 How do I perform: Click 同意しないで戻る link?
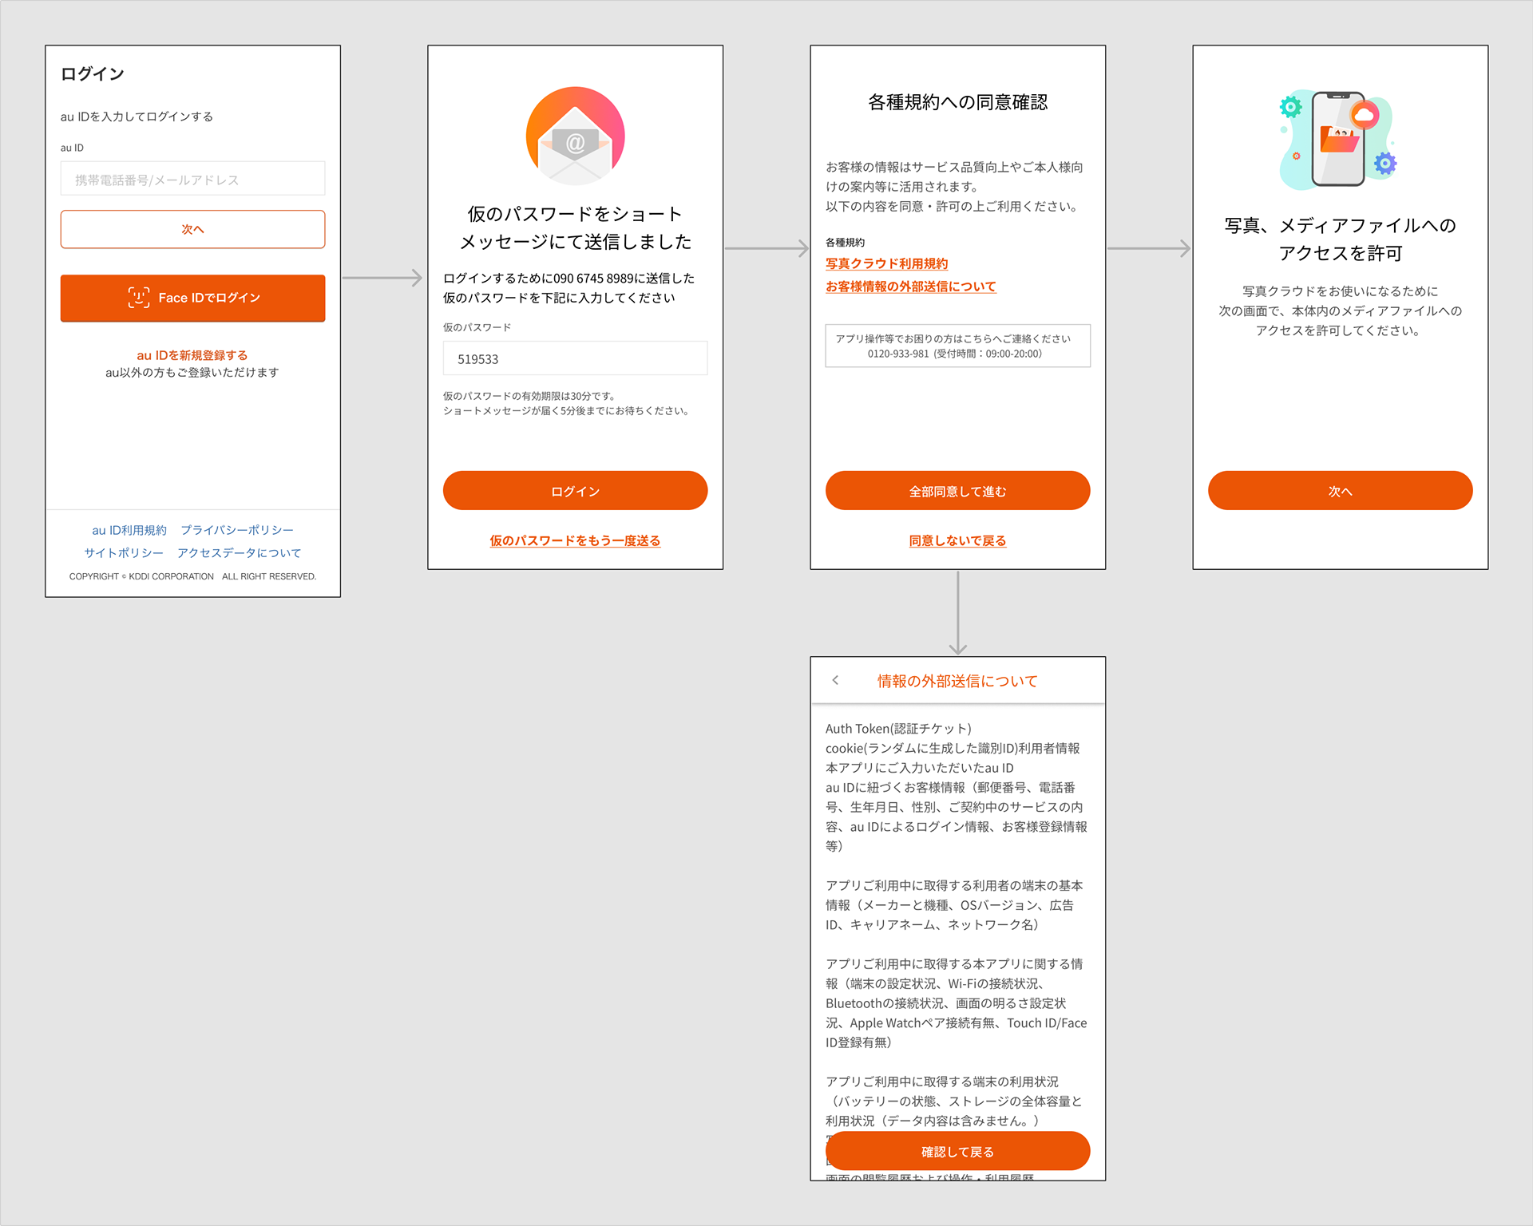tap(957, 540)
